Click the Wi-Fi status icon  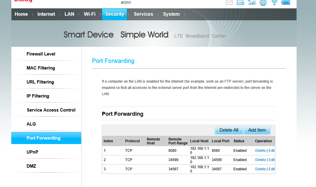[x=274, y=3]
